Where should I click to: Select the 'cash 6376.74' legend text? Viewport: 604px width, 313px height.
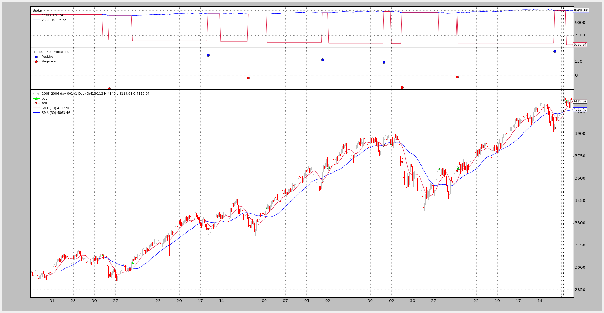coord(52,15)
